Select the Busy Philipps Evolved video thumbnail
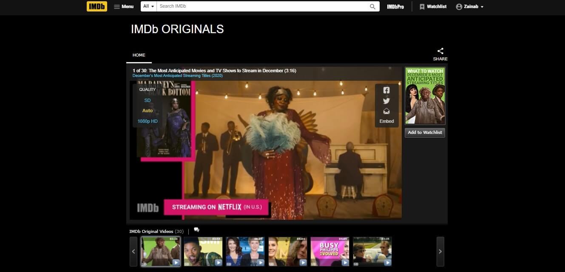This screenshot has height=272, width=565. pos(329,251)
